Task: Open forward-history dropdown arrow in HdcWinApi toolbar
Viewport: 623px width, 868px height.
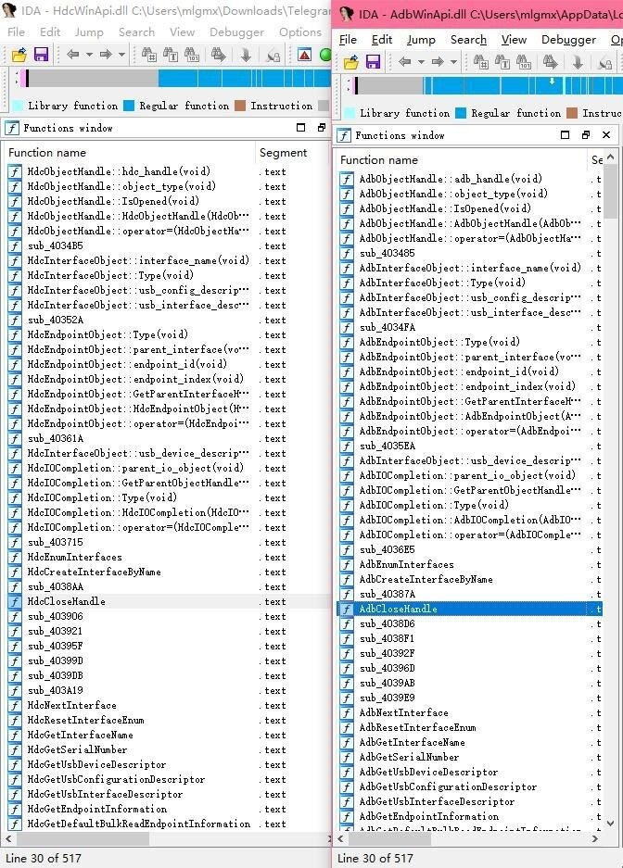Action: (121, 56)
